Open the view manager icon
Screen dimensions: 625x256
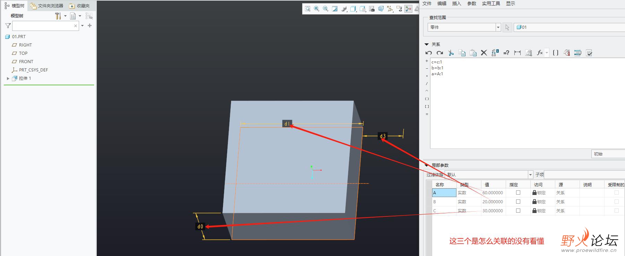pyautogui.click(x=362, y=9)
